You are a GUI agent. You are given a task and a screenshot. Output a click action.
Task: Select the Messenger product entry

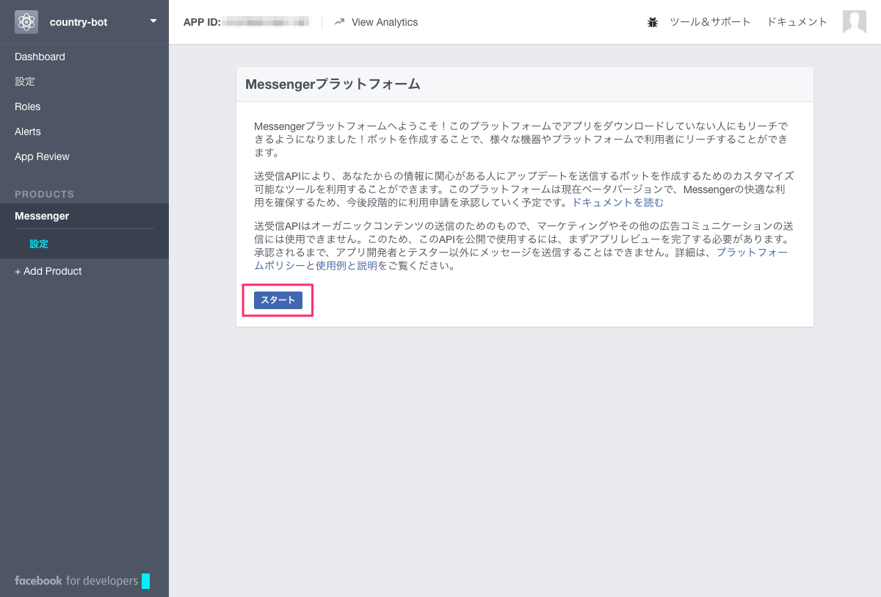tap(42, 216)
